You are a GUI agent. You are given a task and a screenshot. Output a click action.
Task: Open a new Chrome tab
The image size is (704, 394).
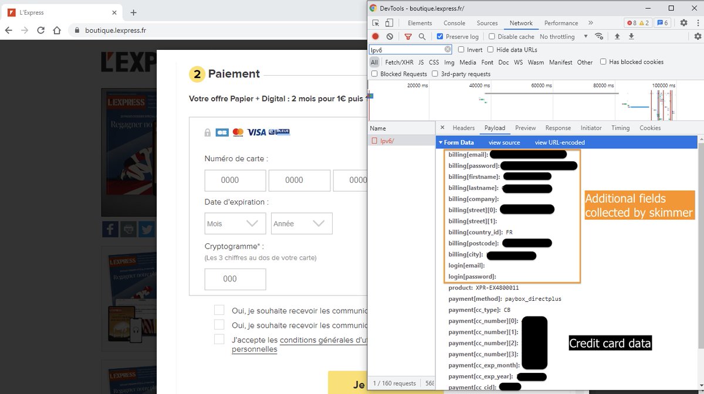click(x=134, y=12)
